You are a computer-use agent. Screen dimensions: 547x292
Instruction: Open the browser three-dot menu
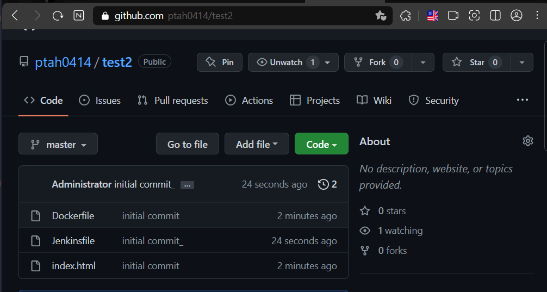point(537,15)
